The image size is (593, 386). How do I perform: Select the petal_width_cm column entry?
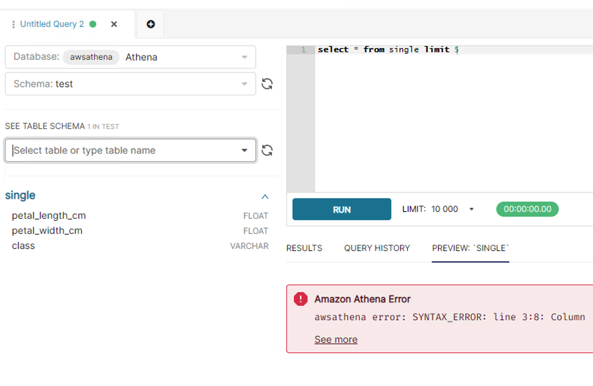[47, 230]
